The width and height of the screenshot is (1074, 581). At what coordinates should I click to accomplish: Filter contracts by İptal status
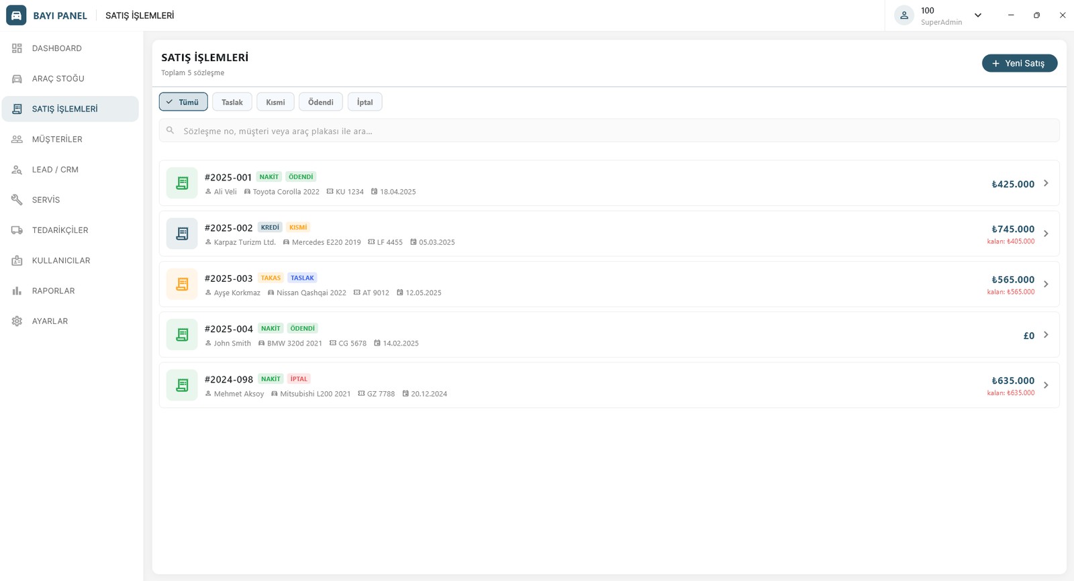click(x=365, y=102)
